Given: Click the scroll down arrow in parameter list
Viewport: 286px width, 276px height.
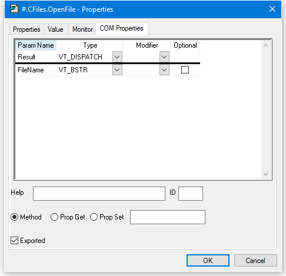Looking at the screenshot, I should [x=265, y=174].
